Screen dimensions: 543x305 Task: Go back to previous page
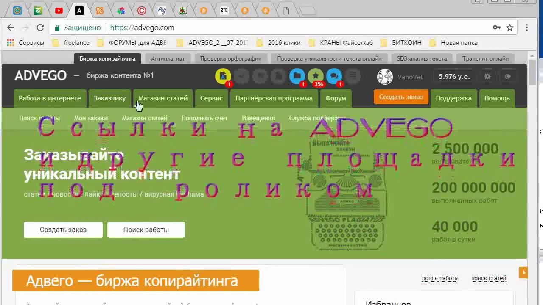(x=11, y=28)
